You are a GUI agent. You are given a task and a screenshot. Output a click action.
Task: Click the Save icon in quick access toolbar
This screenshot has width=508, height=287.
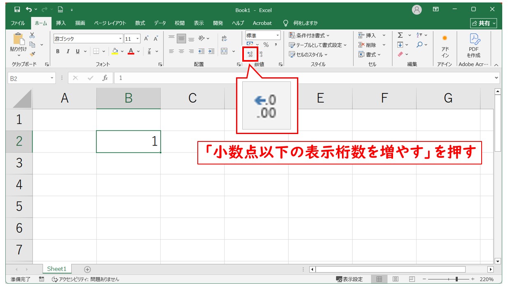(x=17, y=9)
